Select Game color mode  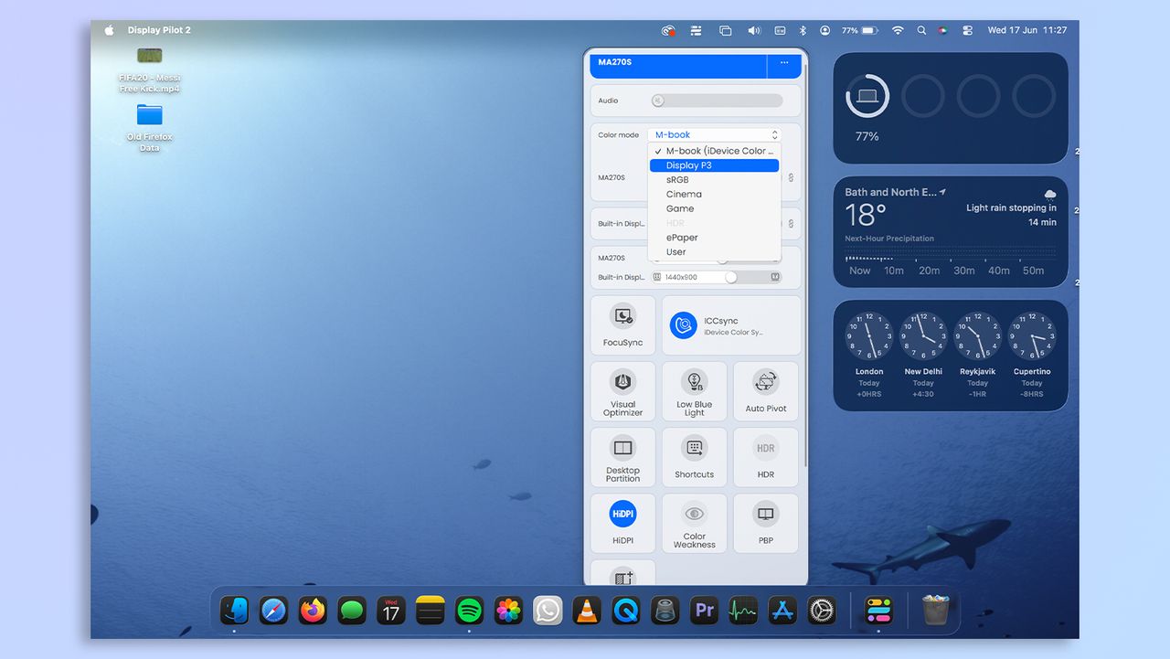pyautogui.click(x=714, y=208)
